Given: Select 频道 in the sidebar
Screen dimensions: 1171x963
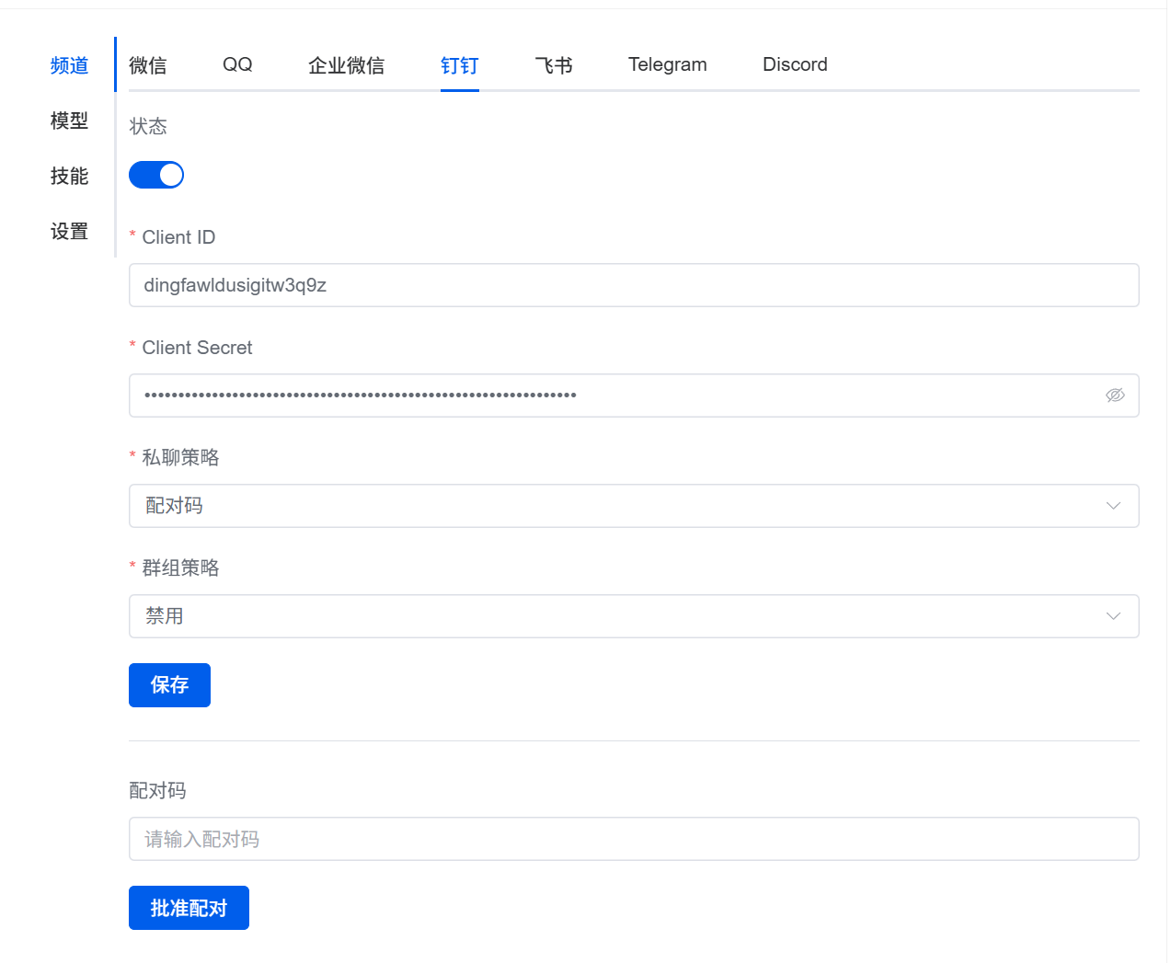Looking at the screenshot, I should (x=69, y=65).
